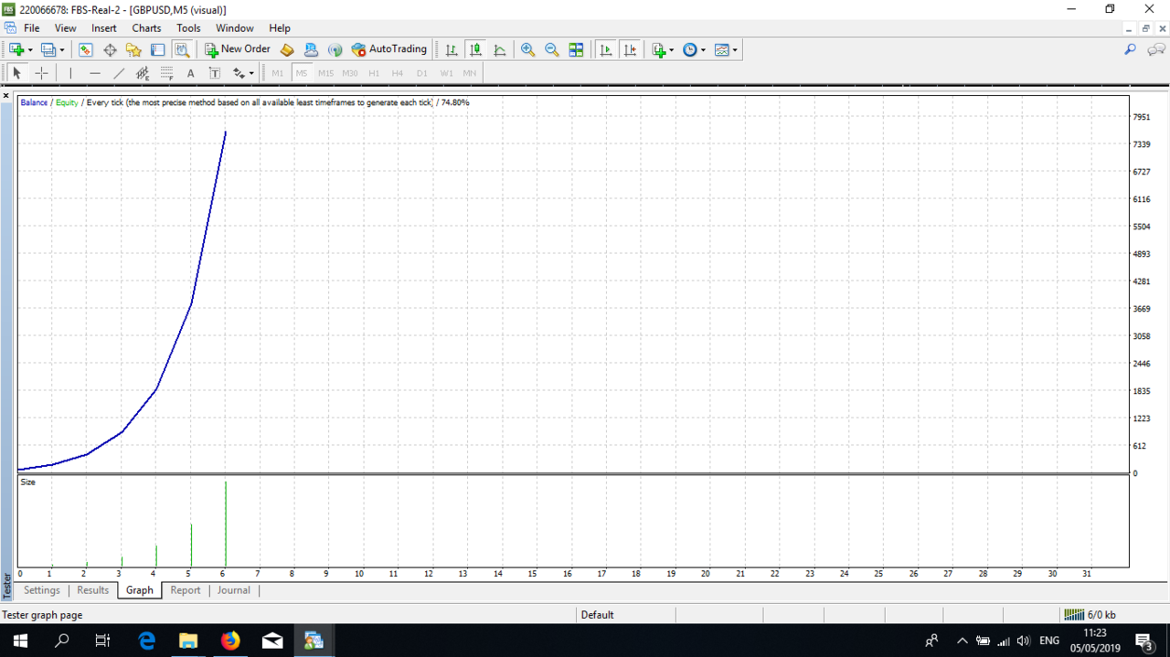Screen dimensions: 1170x657
Task: Open the Tools menu
Action: pyautogui.click(x=188, y=28)
